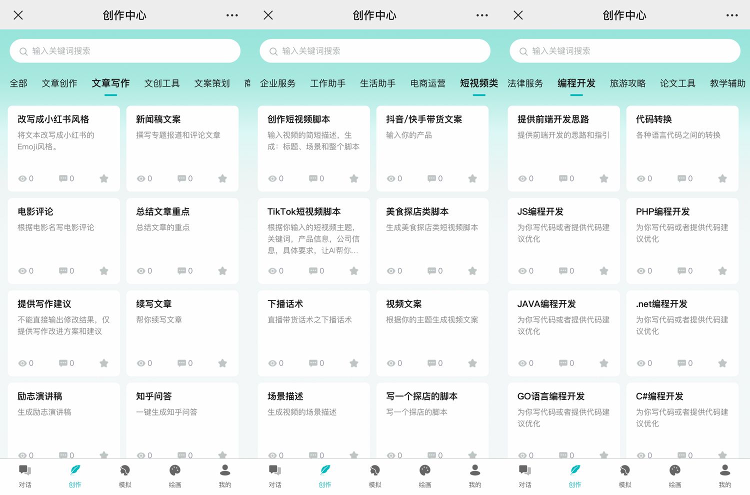Focus keyword search field in middle panel
750x495 pixels.
(375, 51)
